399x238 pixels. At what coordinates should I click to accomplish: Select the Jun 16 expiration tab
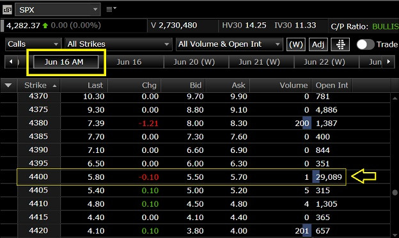tap(129, 62)
